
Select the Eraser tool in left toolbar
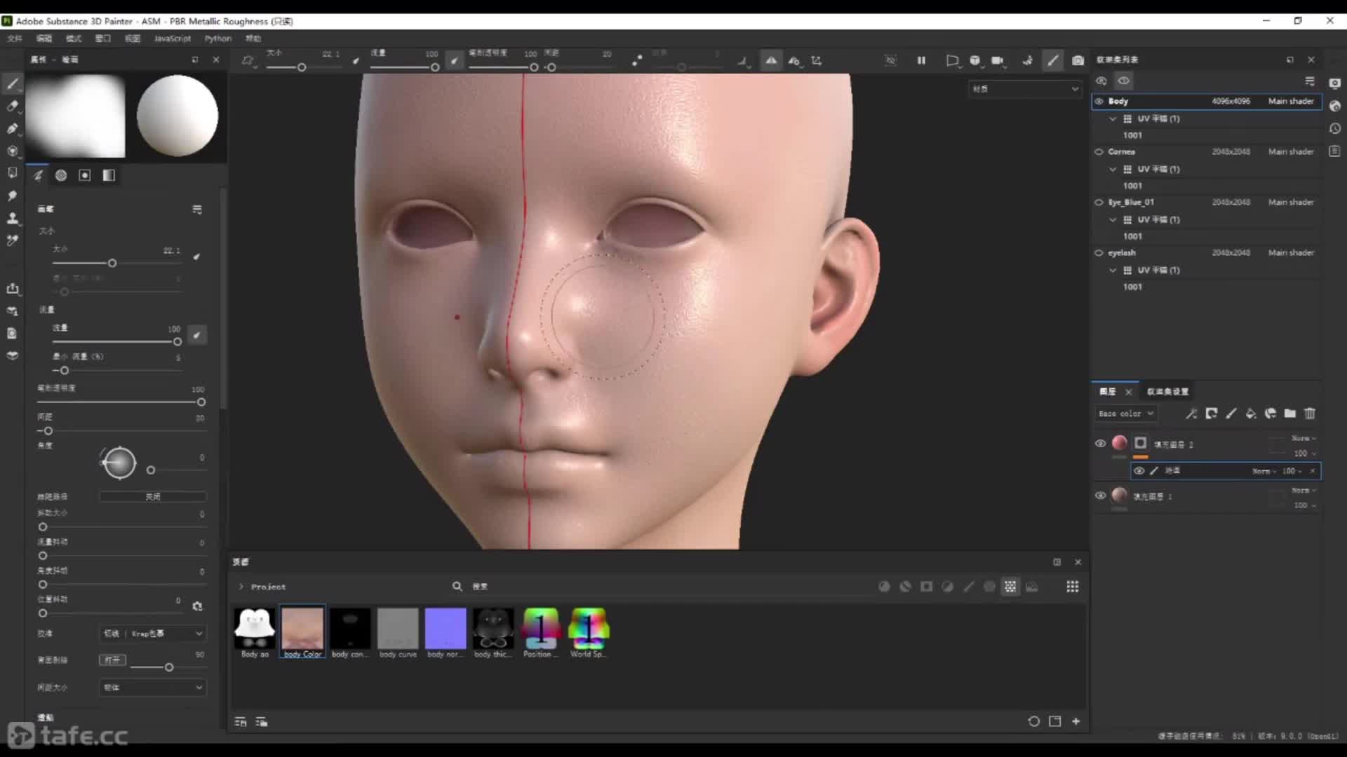(x=12, y=106)
